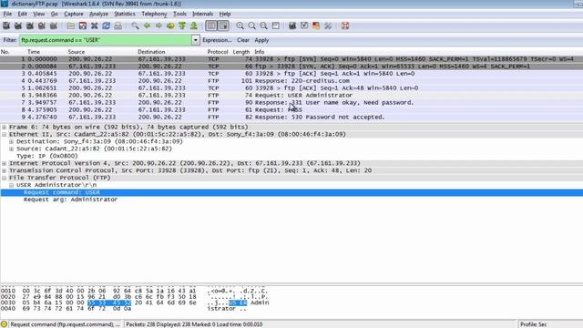Viewport: 583px width, 328px height.
Task: Restart the current capture icon
Action: point(54,26)
